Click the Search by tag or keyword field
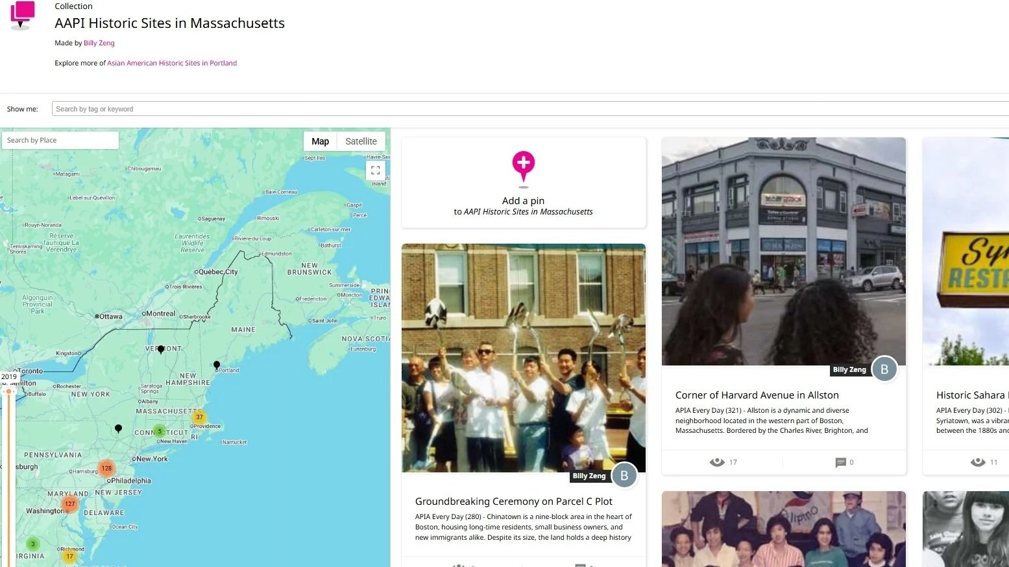 pyautogui.click(x=530, y=109)
